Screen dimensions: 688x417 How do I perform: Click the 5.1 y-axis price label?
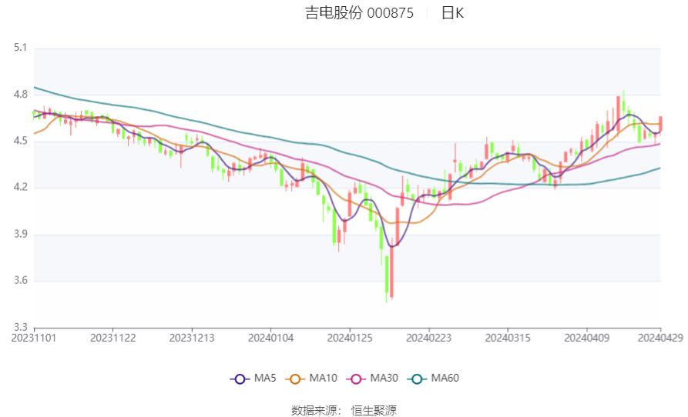(x=20, y=48)
